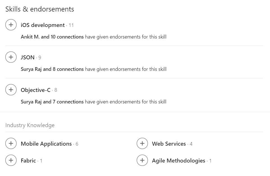
Task: Open the iOS development skill name
Action: (x=43, y=25)
